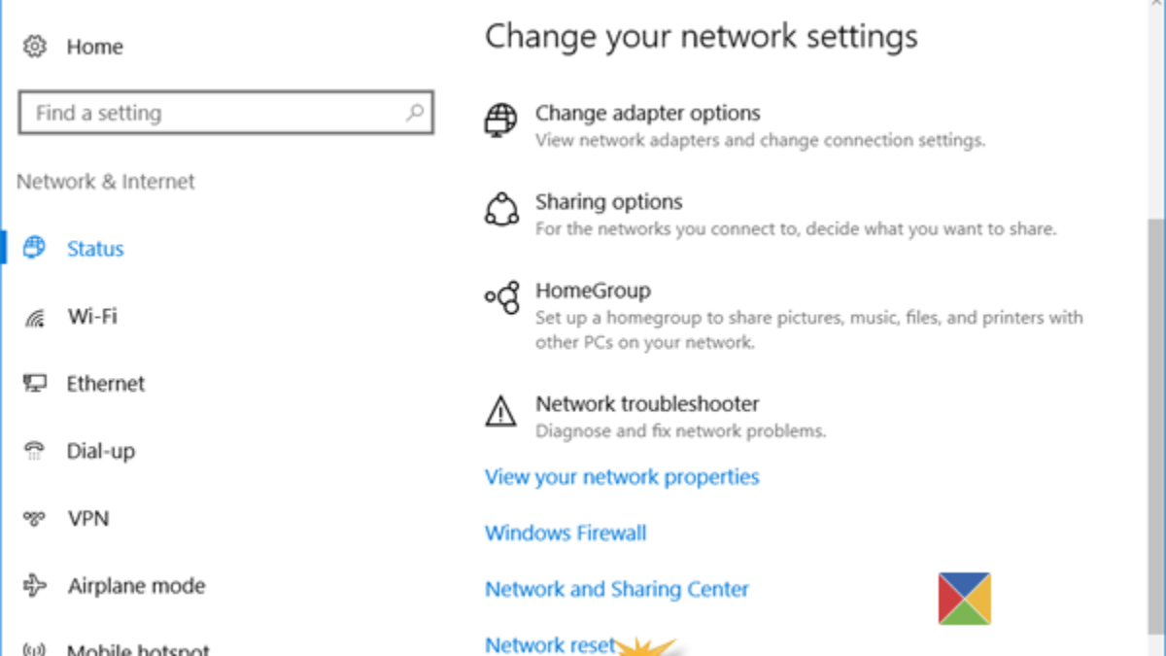Click the search magnifier icon
Image resolution: width=1166 pixels, height=656 pixels.
(415, 113)
